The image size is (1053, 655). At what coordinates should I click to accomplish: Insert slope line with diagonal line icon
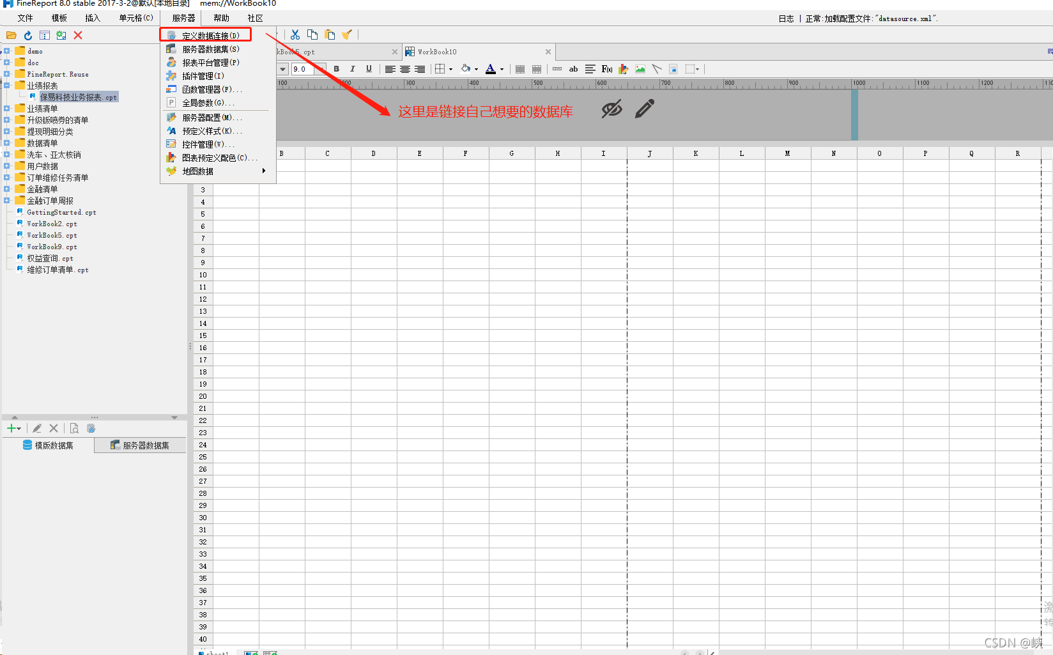(657, 69)
